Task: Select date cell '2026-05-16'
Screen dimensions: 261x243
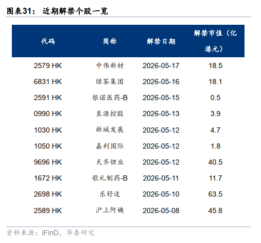Action: 161,82
